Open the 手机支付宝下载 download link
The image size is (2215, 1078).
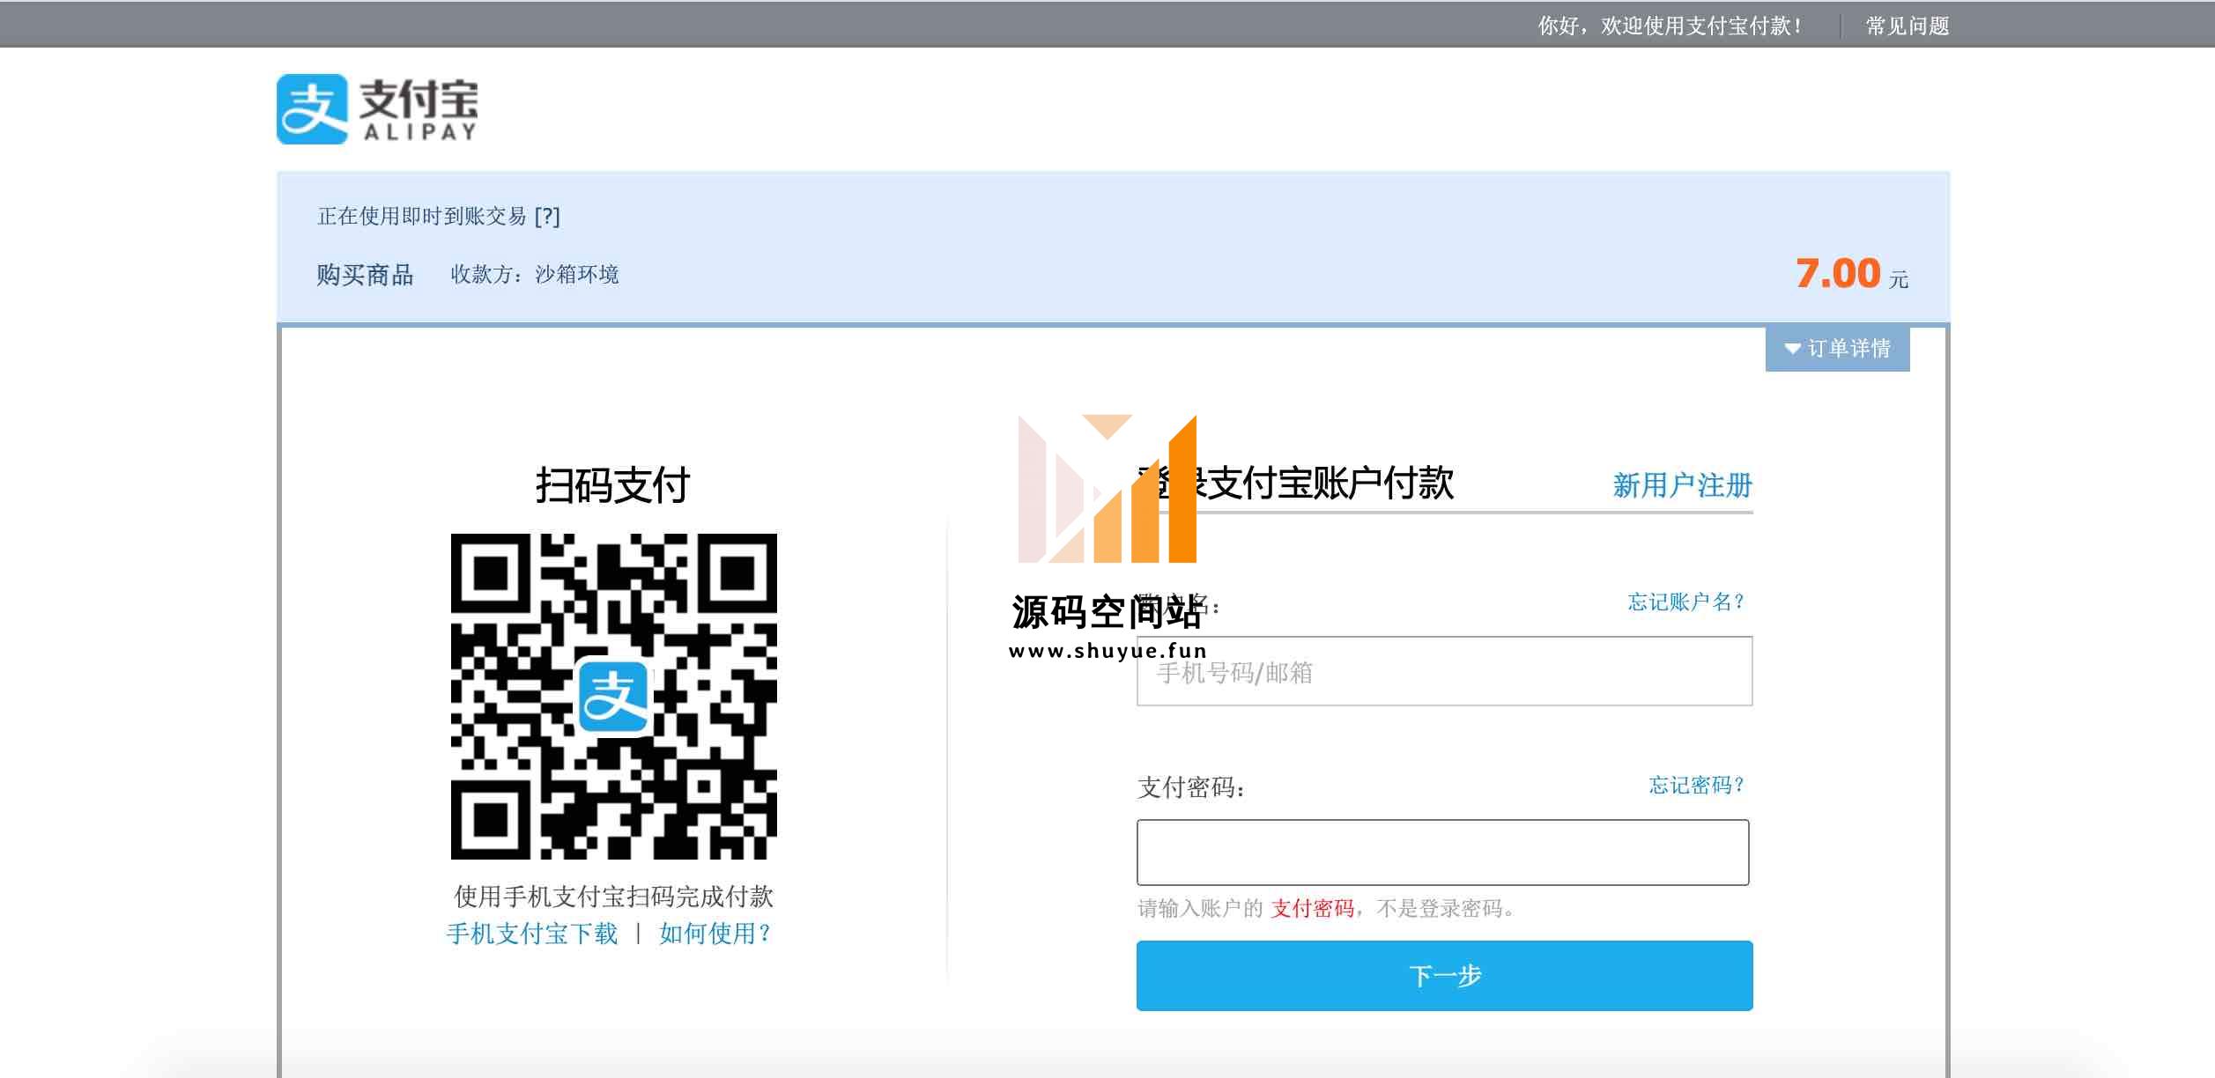click(532, 934)
